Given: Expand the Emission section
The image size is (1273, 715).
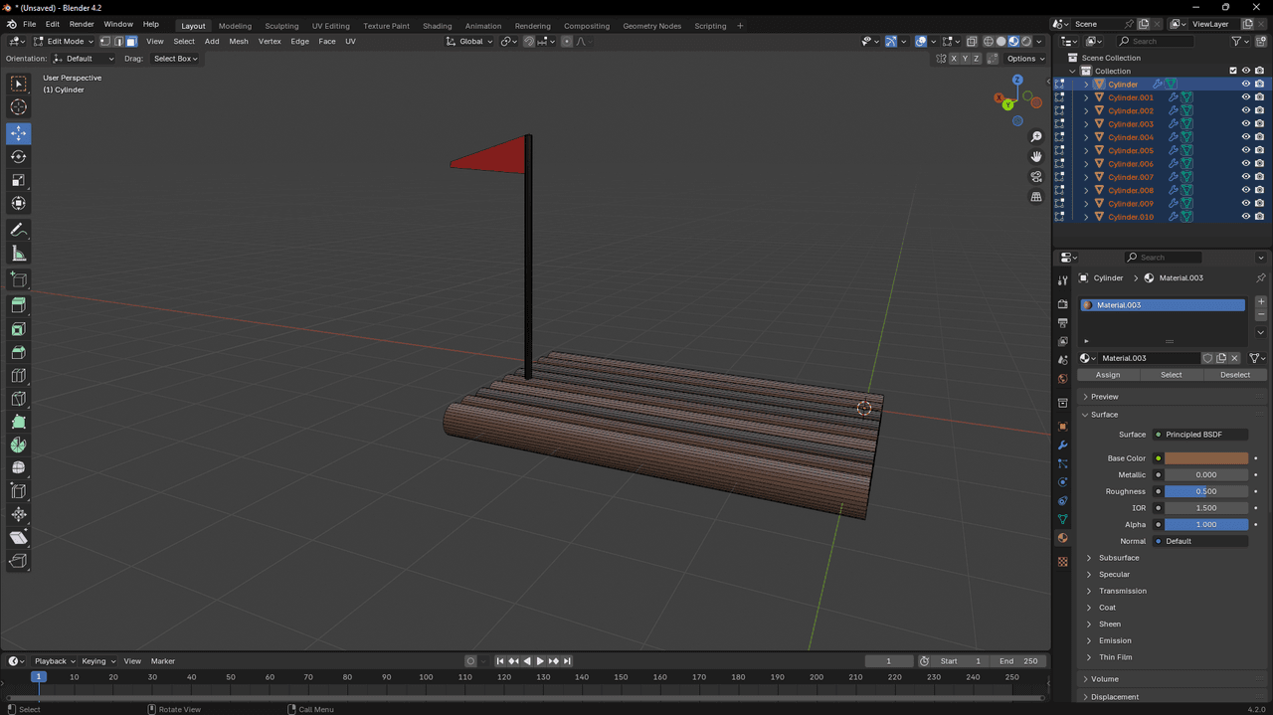Looking at the screenshot, I should pos(1115,640).
